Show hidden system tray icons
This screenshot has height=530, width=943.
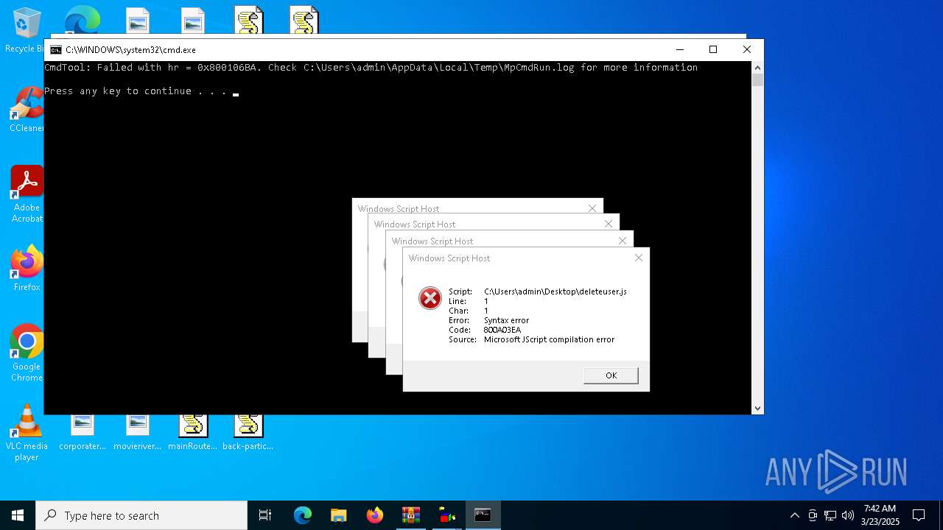(794, 515)
